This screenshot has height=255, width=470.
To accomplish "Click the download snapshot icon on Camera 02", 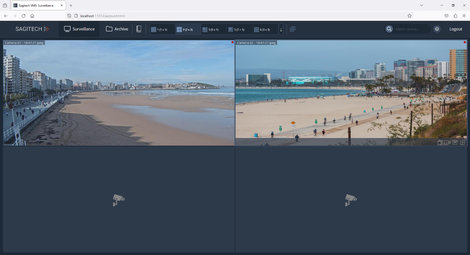I will (x=462, y=142).
